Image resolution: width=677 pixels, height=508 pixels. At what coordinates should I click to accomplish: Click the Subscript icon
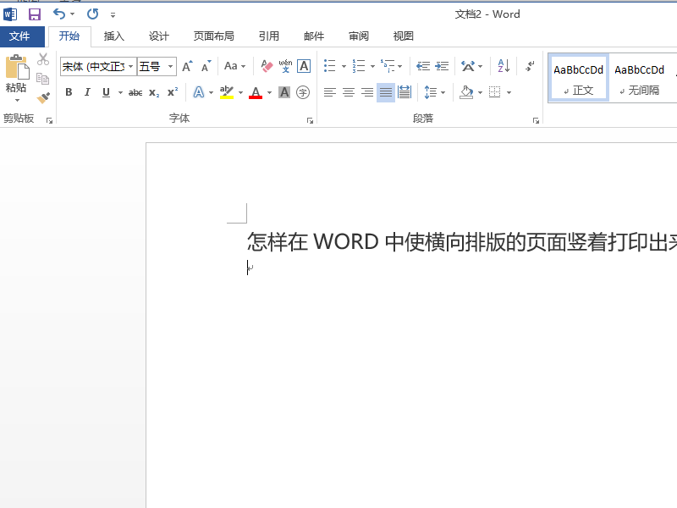pyautogui.click(x=154, y=92)
